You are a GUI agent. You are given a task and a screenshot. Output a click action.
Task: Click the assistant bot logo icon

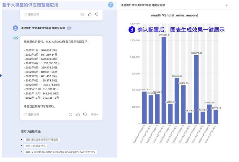[x=16, y=38]
